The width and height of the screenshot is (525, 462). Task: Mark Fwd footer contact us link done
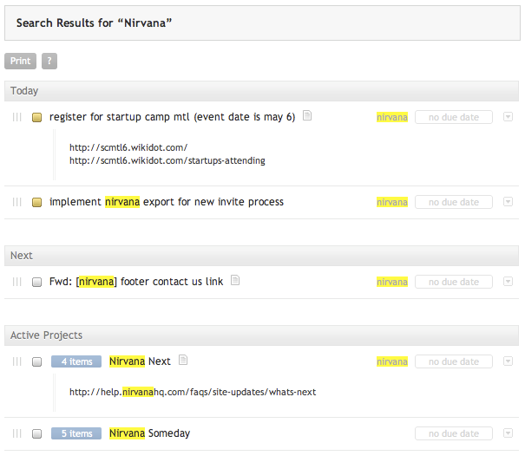coord(37,283)
